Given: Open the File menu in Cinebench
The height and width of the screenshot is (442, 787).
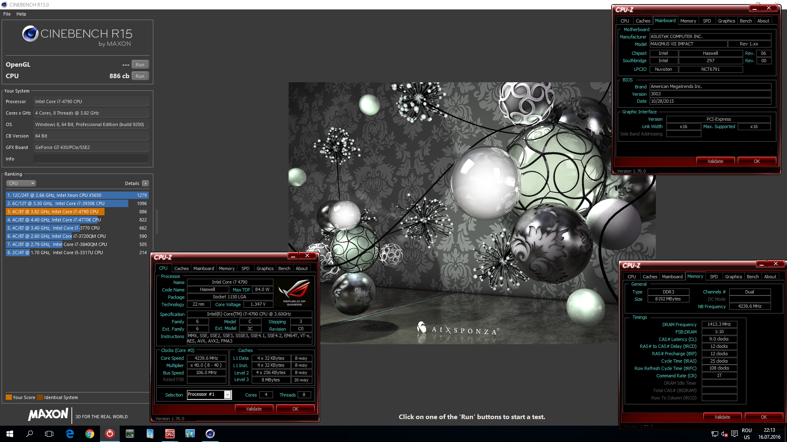Looking at the screenshot, I should tap(7, 14).
